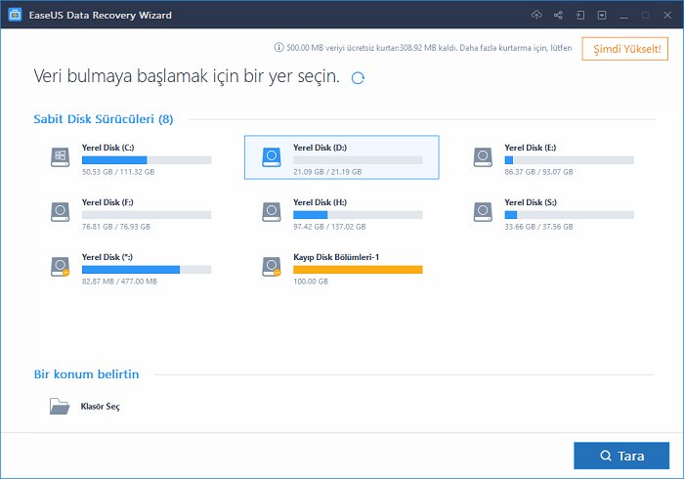Click the Şimdi Yükselt! upgrade button
The height and width of the screenshot is (479, 684).
point(624,49)
